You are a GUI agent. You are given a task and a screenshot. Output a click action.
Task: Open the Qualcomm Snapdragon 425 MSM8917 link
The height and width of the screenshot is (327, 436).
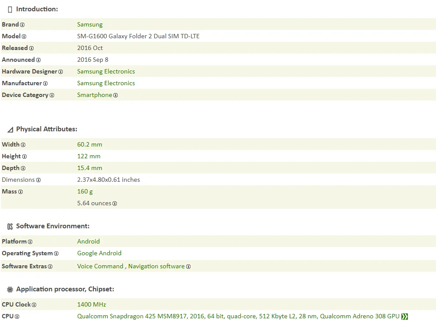(238, 316)
